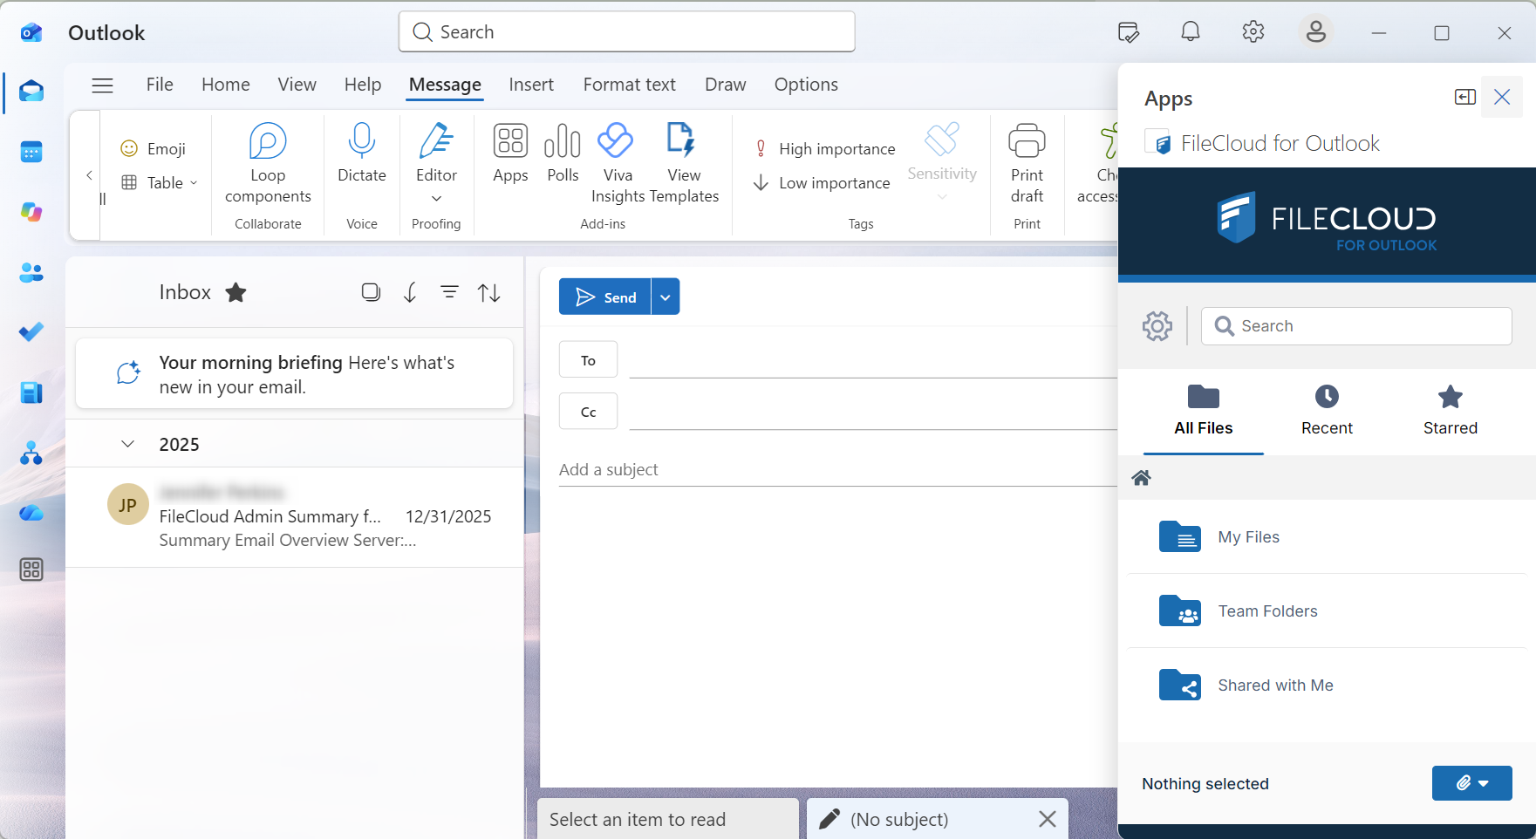Click the To recipients button

(589, 359)
